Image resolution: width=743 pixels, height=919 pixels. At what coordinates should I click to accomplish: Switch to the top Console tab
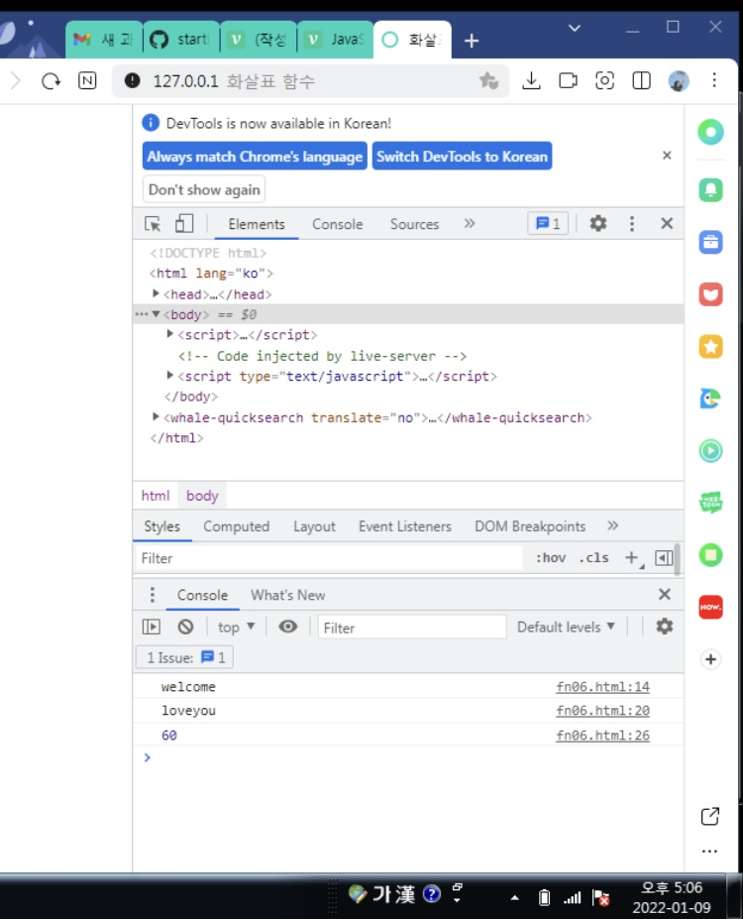(x=337, y=224)
